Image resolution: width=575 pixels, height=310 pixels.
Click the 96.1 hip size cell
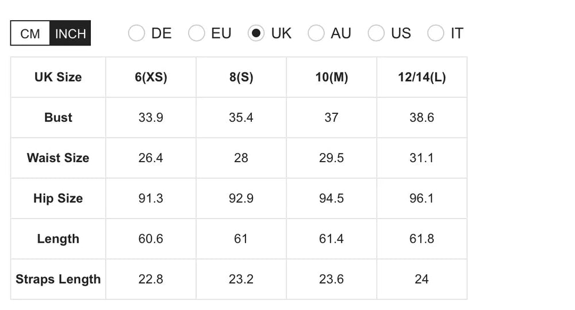click(x=421, y=198)
